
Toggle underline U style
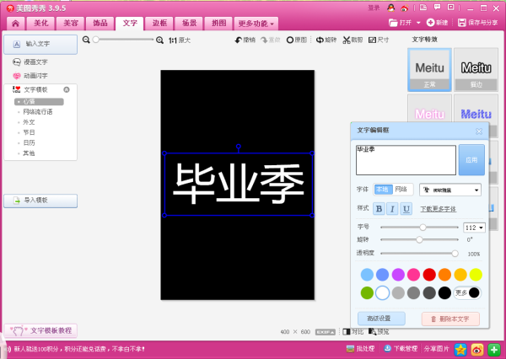tap(406, 209)
